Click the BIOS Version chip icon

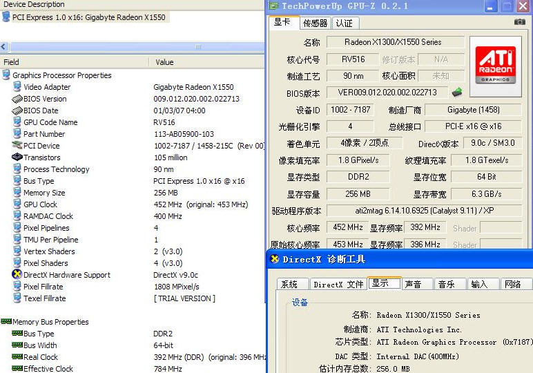(17, 99)
